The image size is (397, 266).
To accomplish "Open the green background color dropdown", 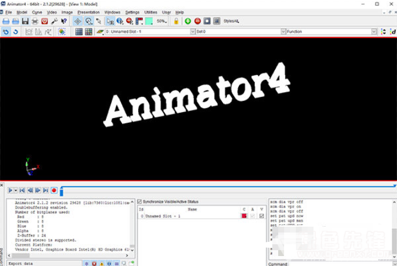I will click(x=149, y=21).
